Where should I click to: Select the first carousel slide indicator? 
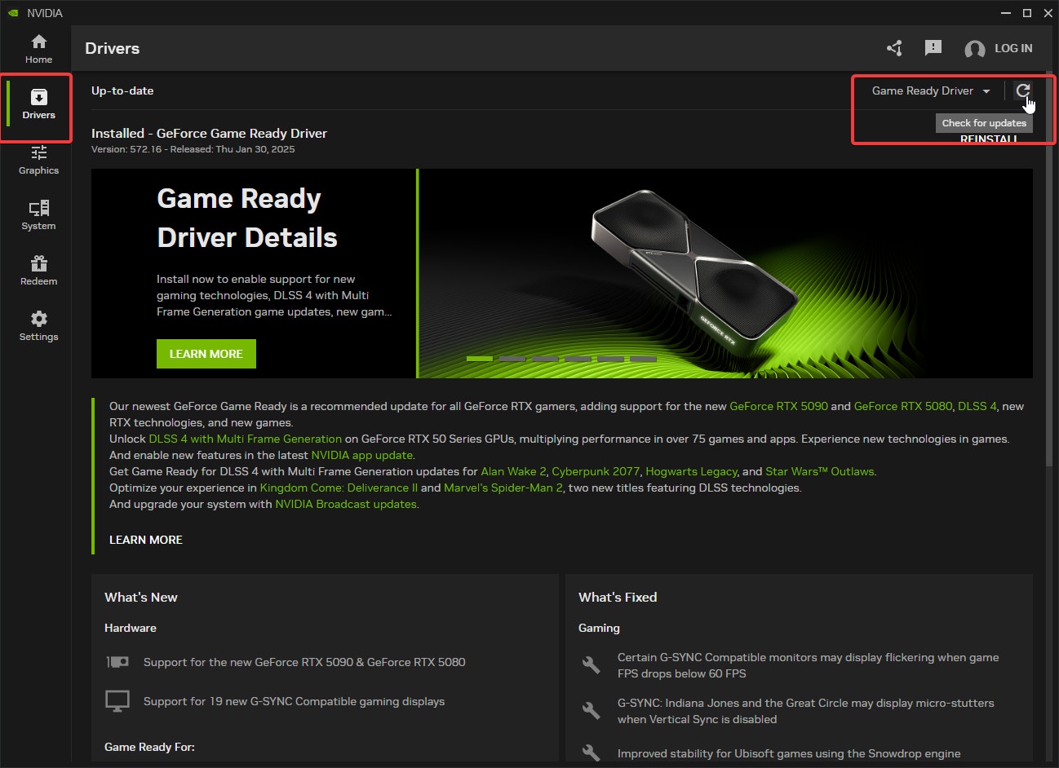coord(480,359)
